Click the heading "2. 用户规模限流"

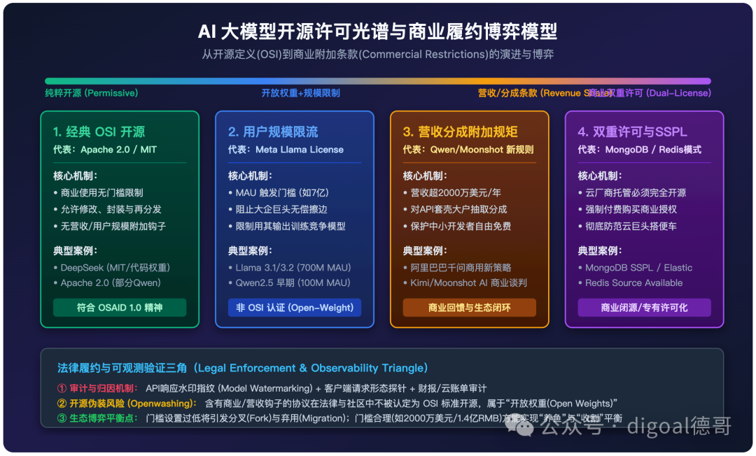point(273,132)
